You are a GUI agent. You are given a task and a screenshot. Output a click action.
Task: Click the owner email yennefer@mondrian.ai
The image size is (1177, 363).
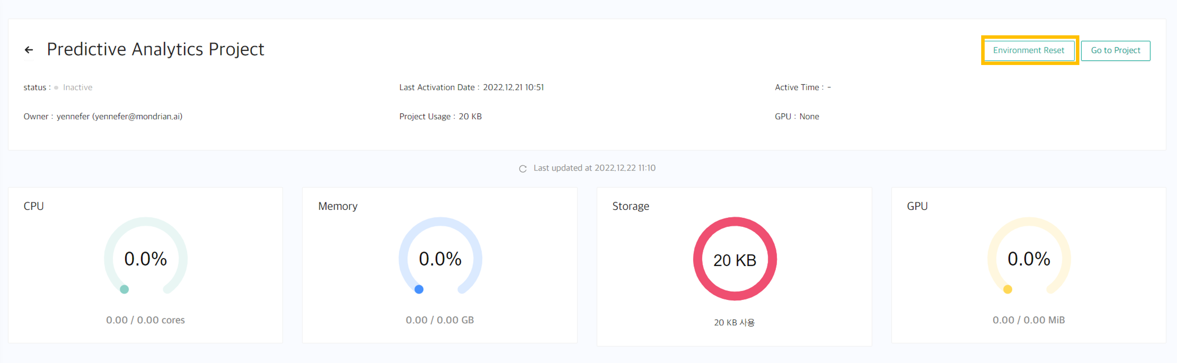137,117
